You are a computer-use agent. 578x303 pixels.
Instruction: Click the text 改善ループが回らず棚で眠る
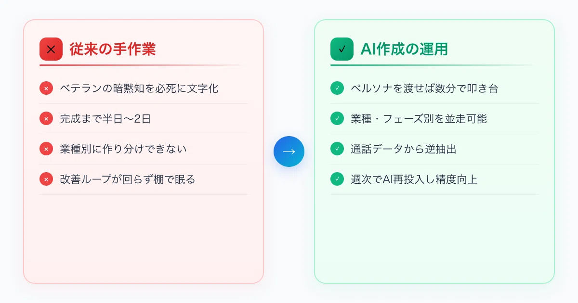(128, 179)
